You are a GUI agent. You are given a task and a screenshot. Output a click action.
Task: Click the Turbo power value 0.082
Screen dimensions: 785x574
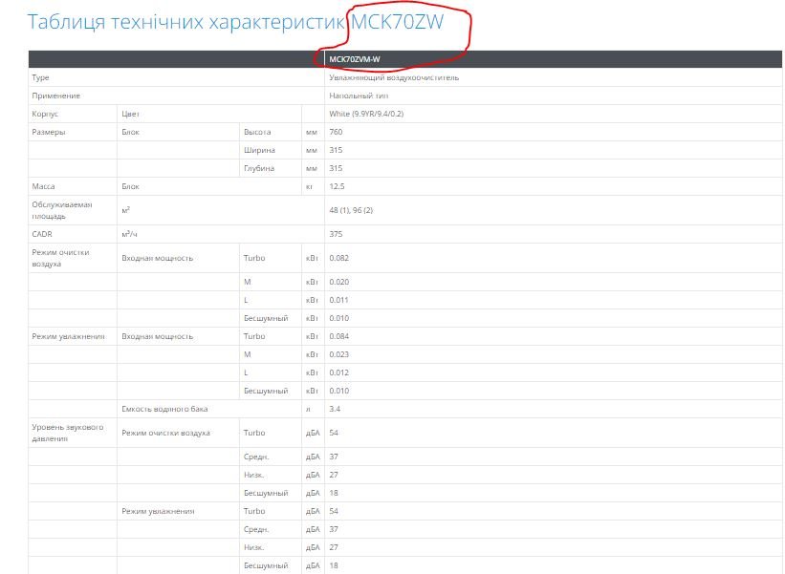pyautogui.click(x=338, y=258)
